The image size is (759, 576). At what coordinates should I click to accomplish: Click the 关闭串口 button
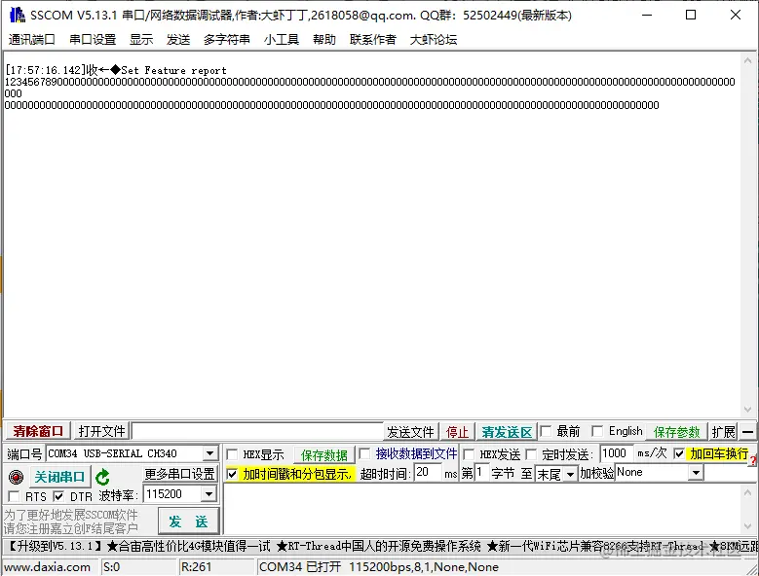(x=59, y=477)
